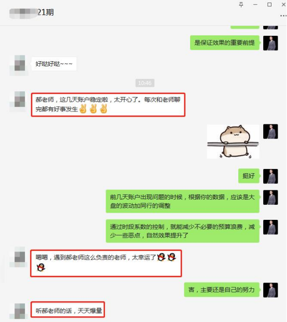Screen dimensions: 287x322
Task: Click sender avatar beside hamster sticker
Action: (270, 131)
